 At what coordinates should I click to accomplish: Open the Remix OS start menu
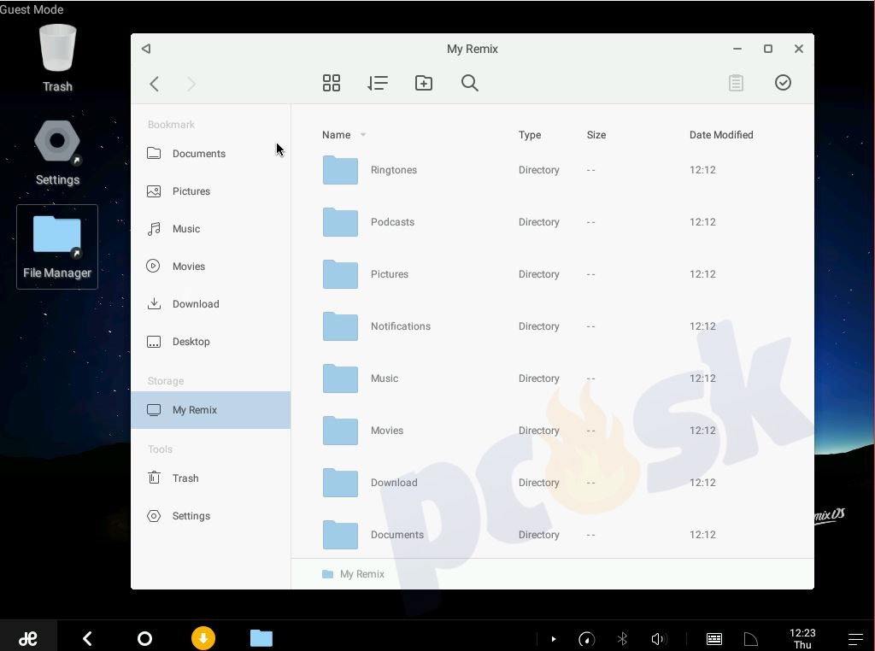pos(28,638)
